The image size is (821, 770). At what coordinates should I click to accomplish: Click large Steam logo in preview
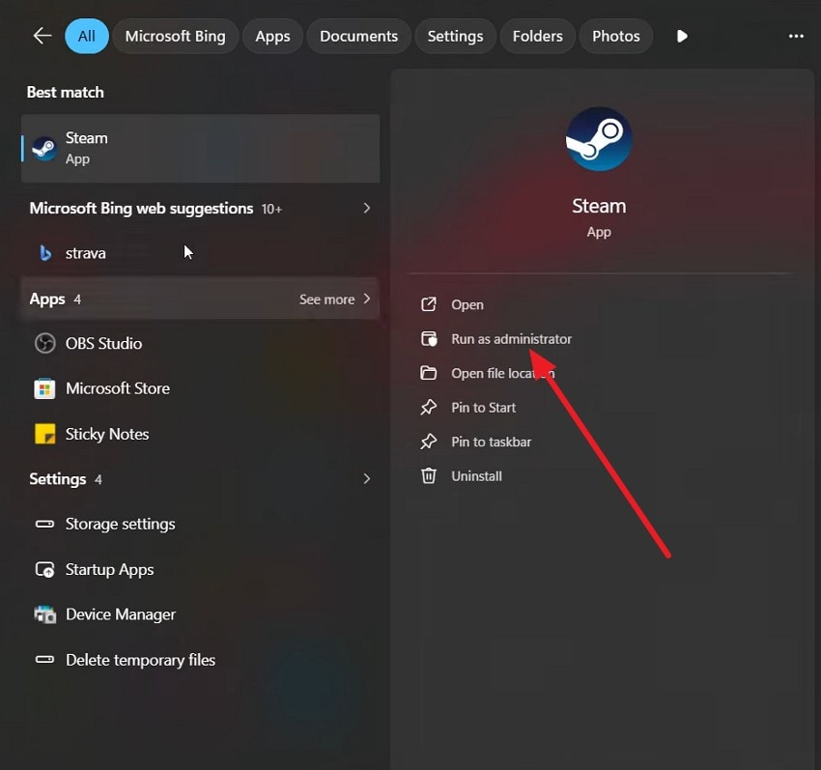point(599,139)
